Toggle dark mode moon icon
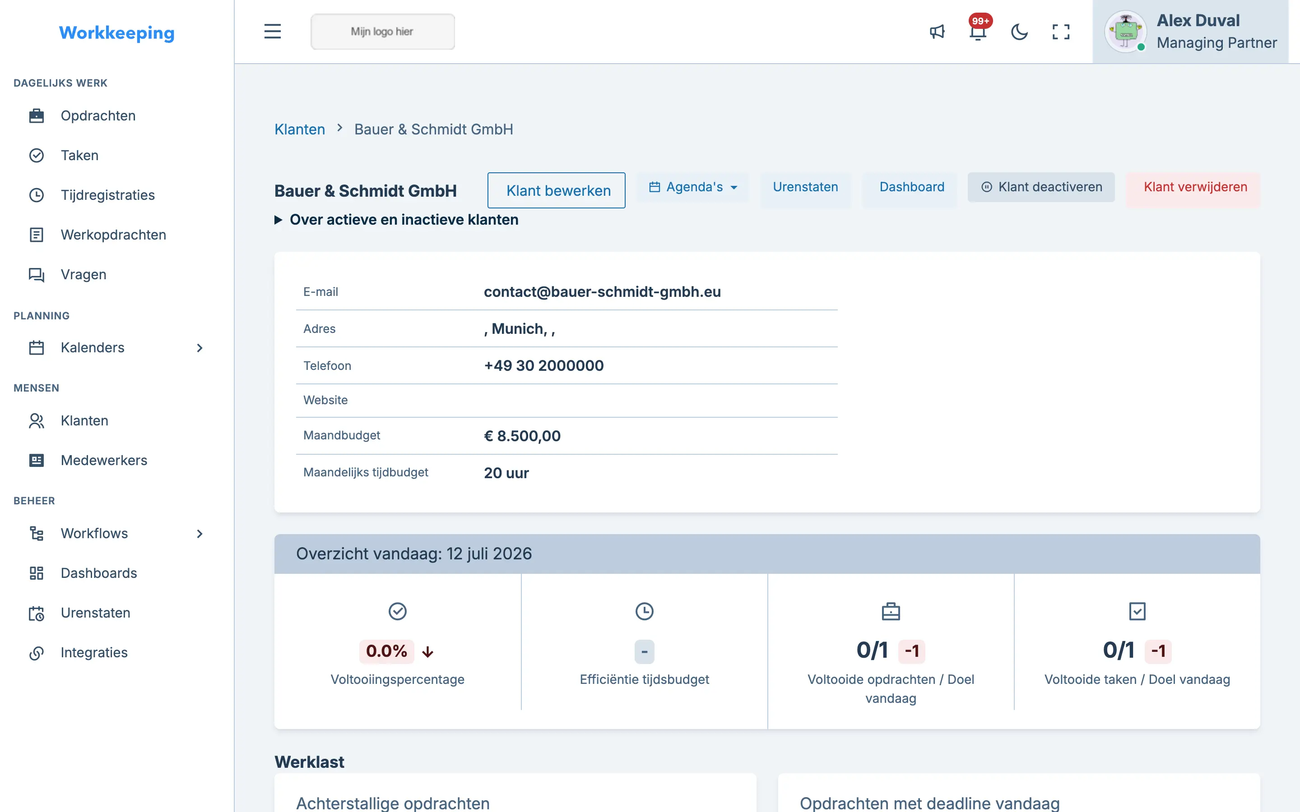The width and height of the screenshot is (1300, 812). point(1019,32)
